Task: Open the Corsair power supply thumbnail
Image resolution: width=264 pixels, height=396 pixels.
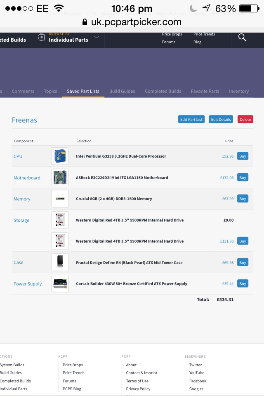Action: coord(60,283)
